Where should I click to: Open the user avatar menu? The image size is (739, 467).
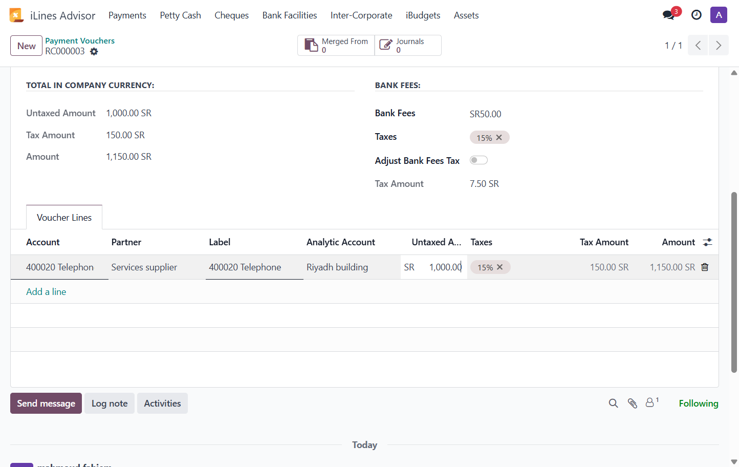(719, 15)
